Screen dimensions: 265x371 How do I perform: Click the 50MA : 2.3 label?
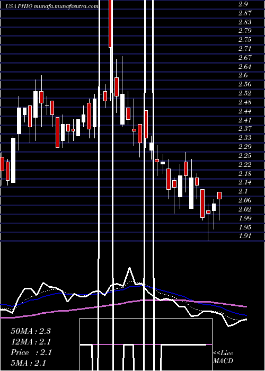(31, 331)
